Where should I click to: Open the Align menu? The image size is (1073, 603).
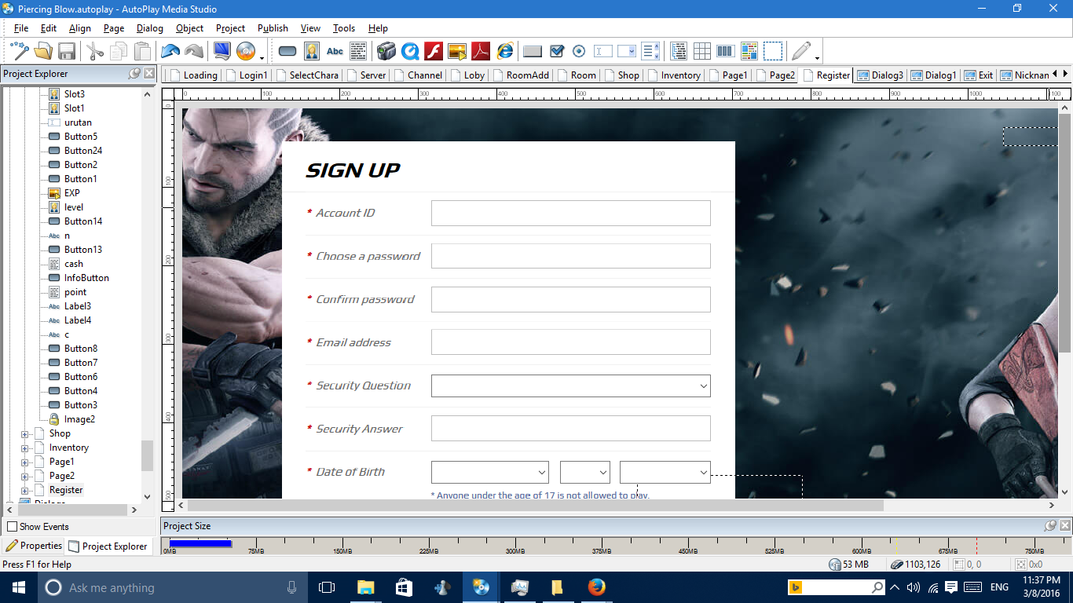tap(80, 28)
